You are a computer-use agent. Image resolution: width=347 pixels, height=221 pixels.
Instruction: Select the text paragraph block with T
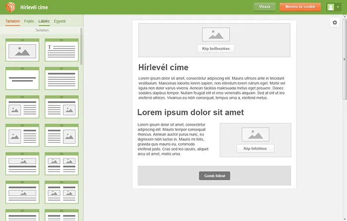point(61,50)
